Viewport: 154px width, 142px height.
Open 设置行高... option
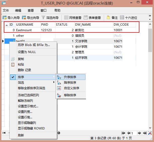click(x=25, y=117)
